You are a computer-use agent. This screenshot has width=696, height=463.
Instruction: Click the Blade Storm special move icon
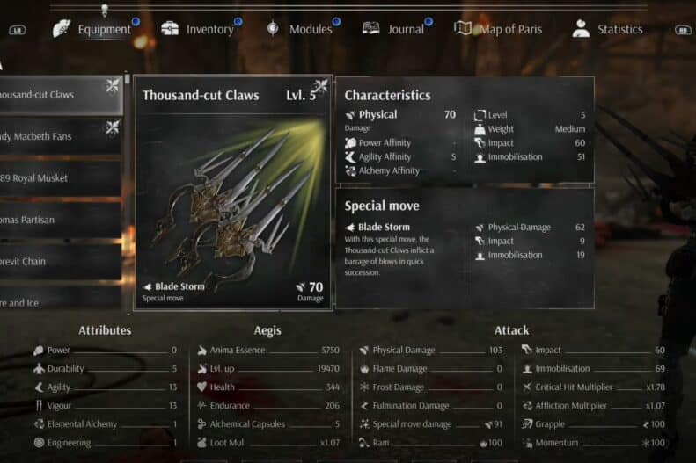[x=350, y=228]
